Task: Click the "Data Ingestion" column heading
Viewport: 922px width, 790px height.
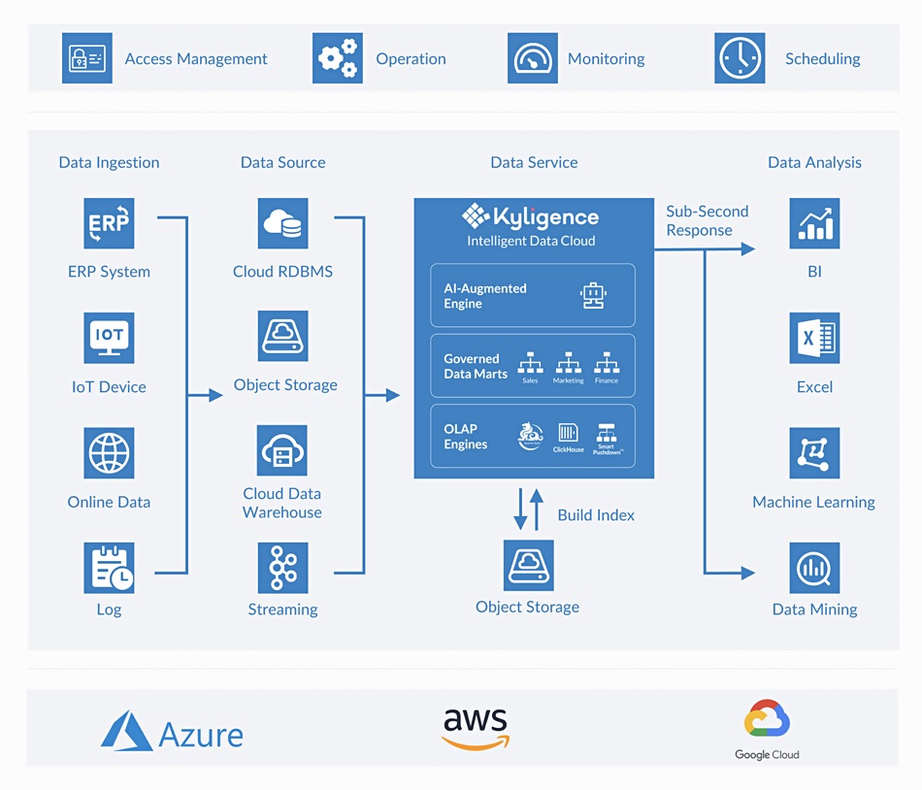Action: pyautogui.click(x=109, y=163)
